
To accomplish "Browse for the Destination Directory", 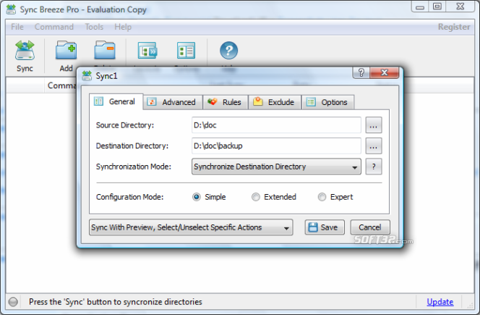I will click(x=374, y=146).
